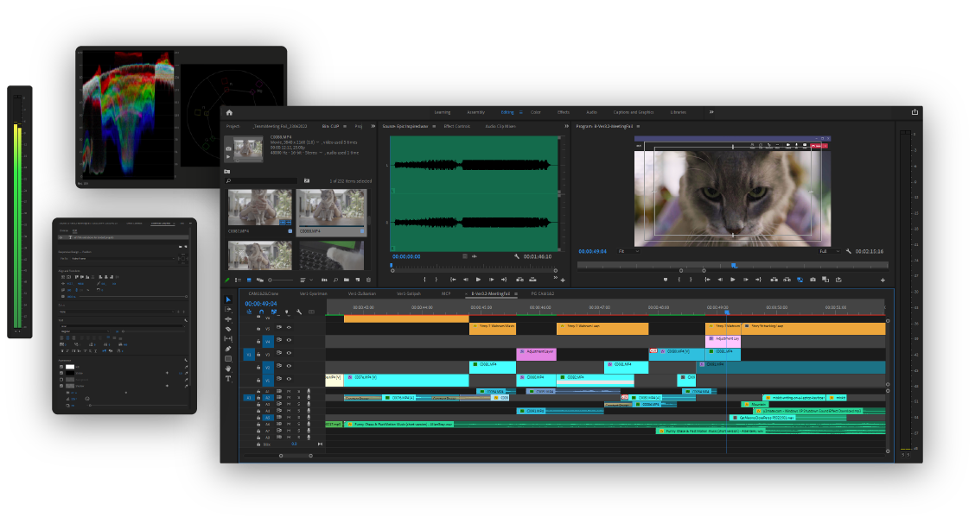Click Insert button in Source monitor
Viewport: 975px width, 523px height.
pos(519,280)
